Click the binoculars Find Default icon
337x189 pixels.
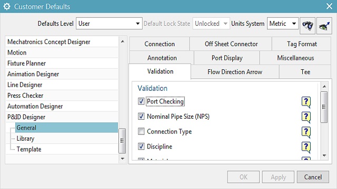tap(308, 26)
